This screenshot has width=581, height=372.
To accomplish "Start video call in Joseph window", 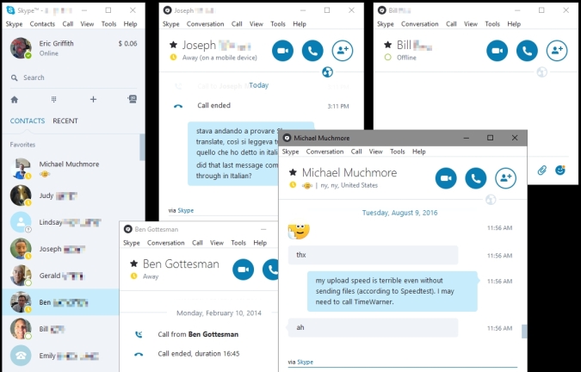I will pyautogui.click(x=282, y=51).
